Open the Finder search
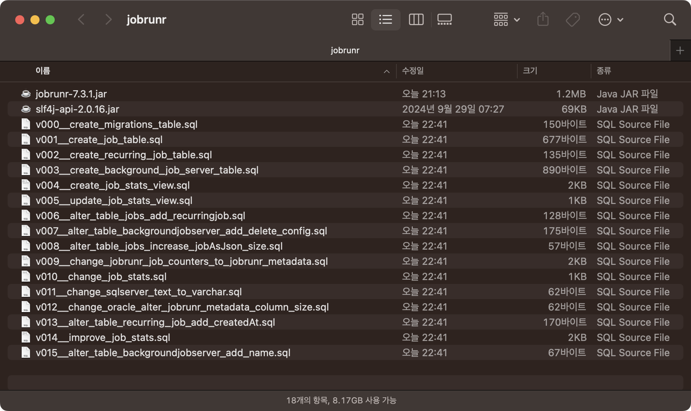The image size is (691, 411). (x=670, y=19)
